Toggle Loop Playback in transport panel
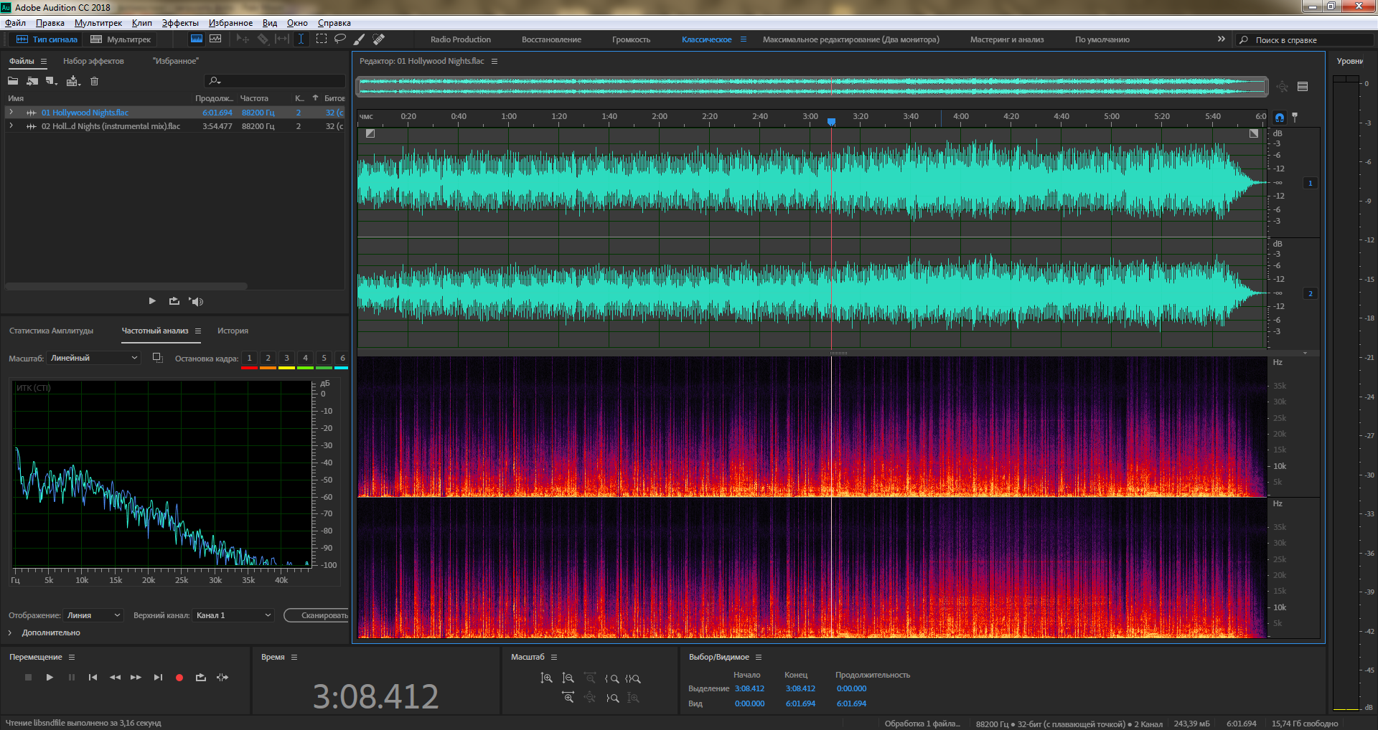This screenshot has width=1378, height=730. pyautogui.click(x=201, y=677)
